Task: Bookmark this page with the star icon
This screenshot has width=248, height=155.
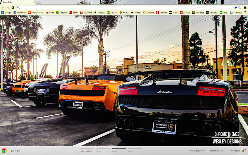Action: (240, 8)
